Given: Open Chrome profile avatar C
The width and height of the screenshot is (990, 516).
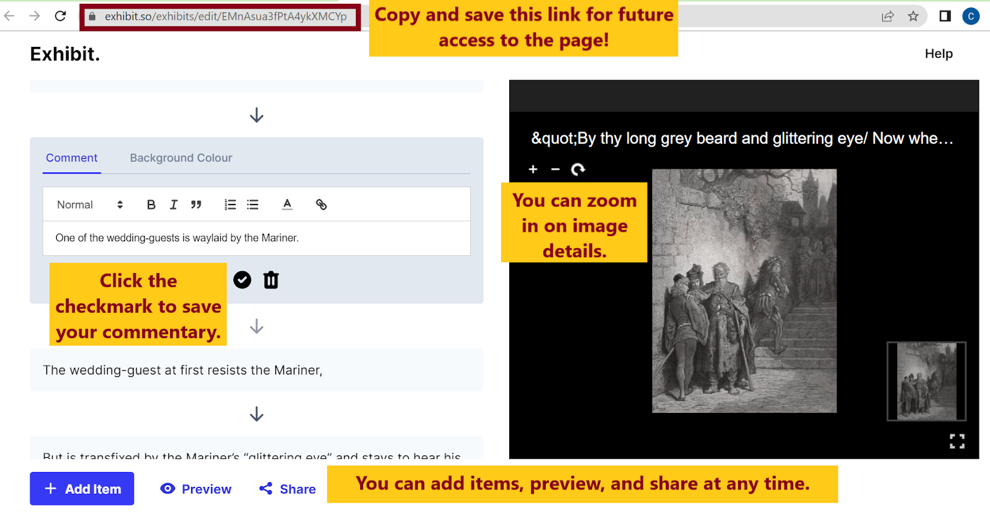Looking at the screenshot, I should click(x=971, y=17).
